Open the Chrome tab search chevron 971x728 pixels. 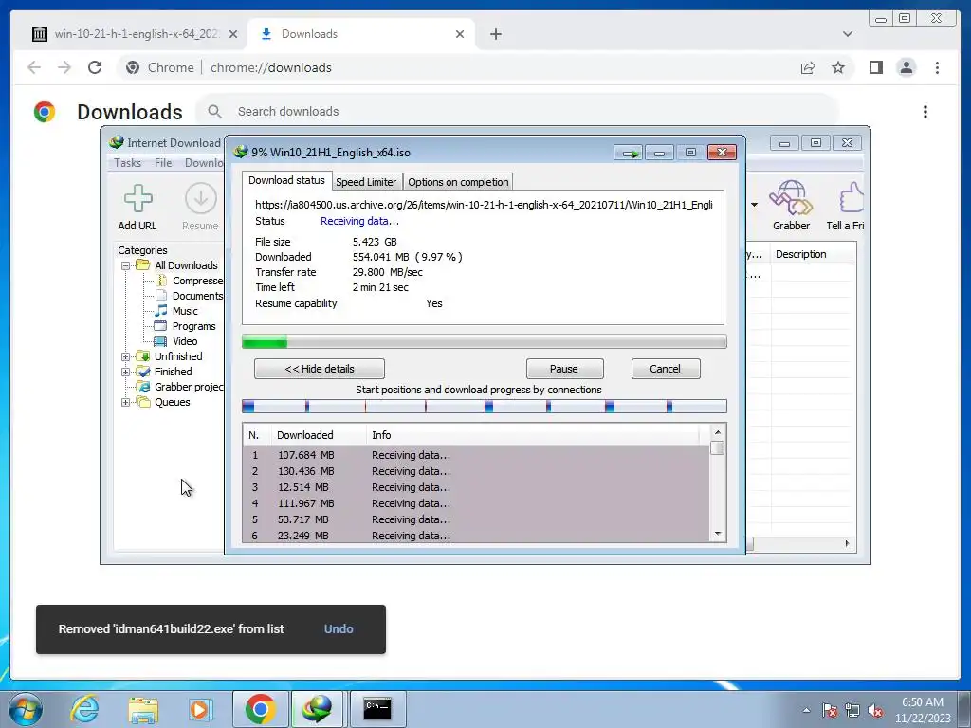point(847,34)
